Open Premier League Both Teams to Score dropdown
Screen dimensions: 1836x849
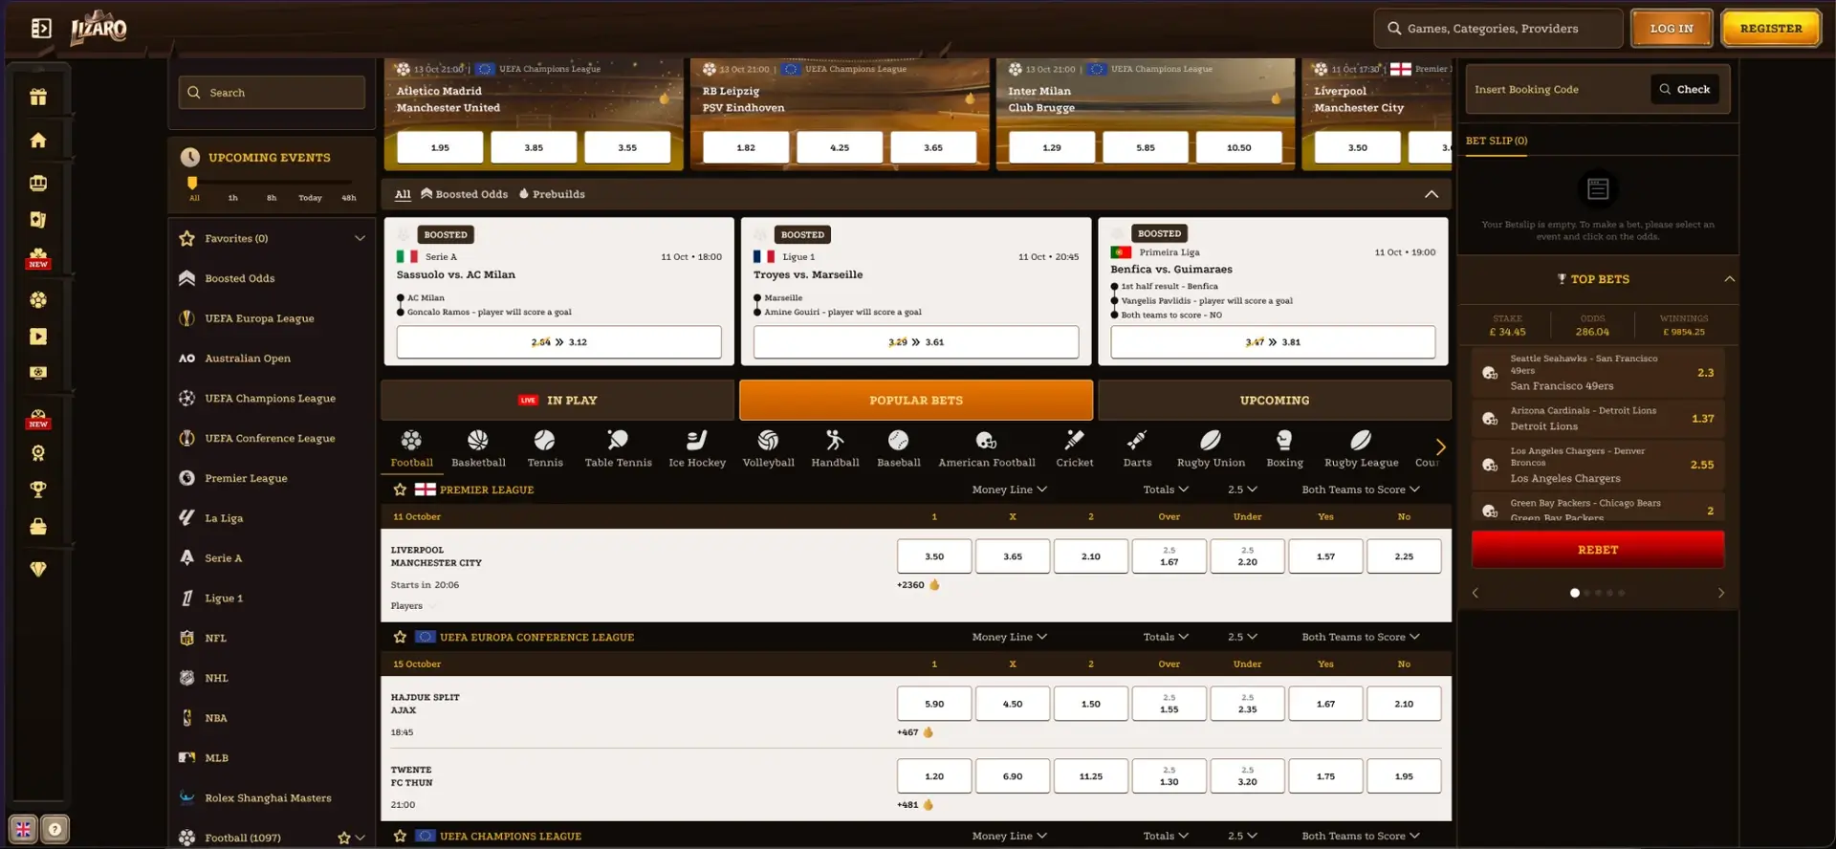(1361, 490)
